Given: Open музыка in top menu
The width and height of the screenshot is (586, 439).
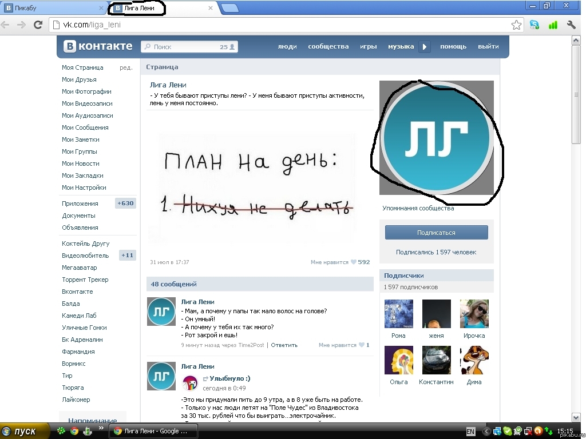Looking at the screenshot, I should (x=401, y=46).
